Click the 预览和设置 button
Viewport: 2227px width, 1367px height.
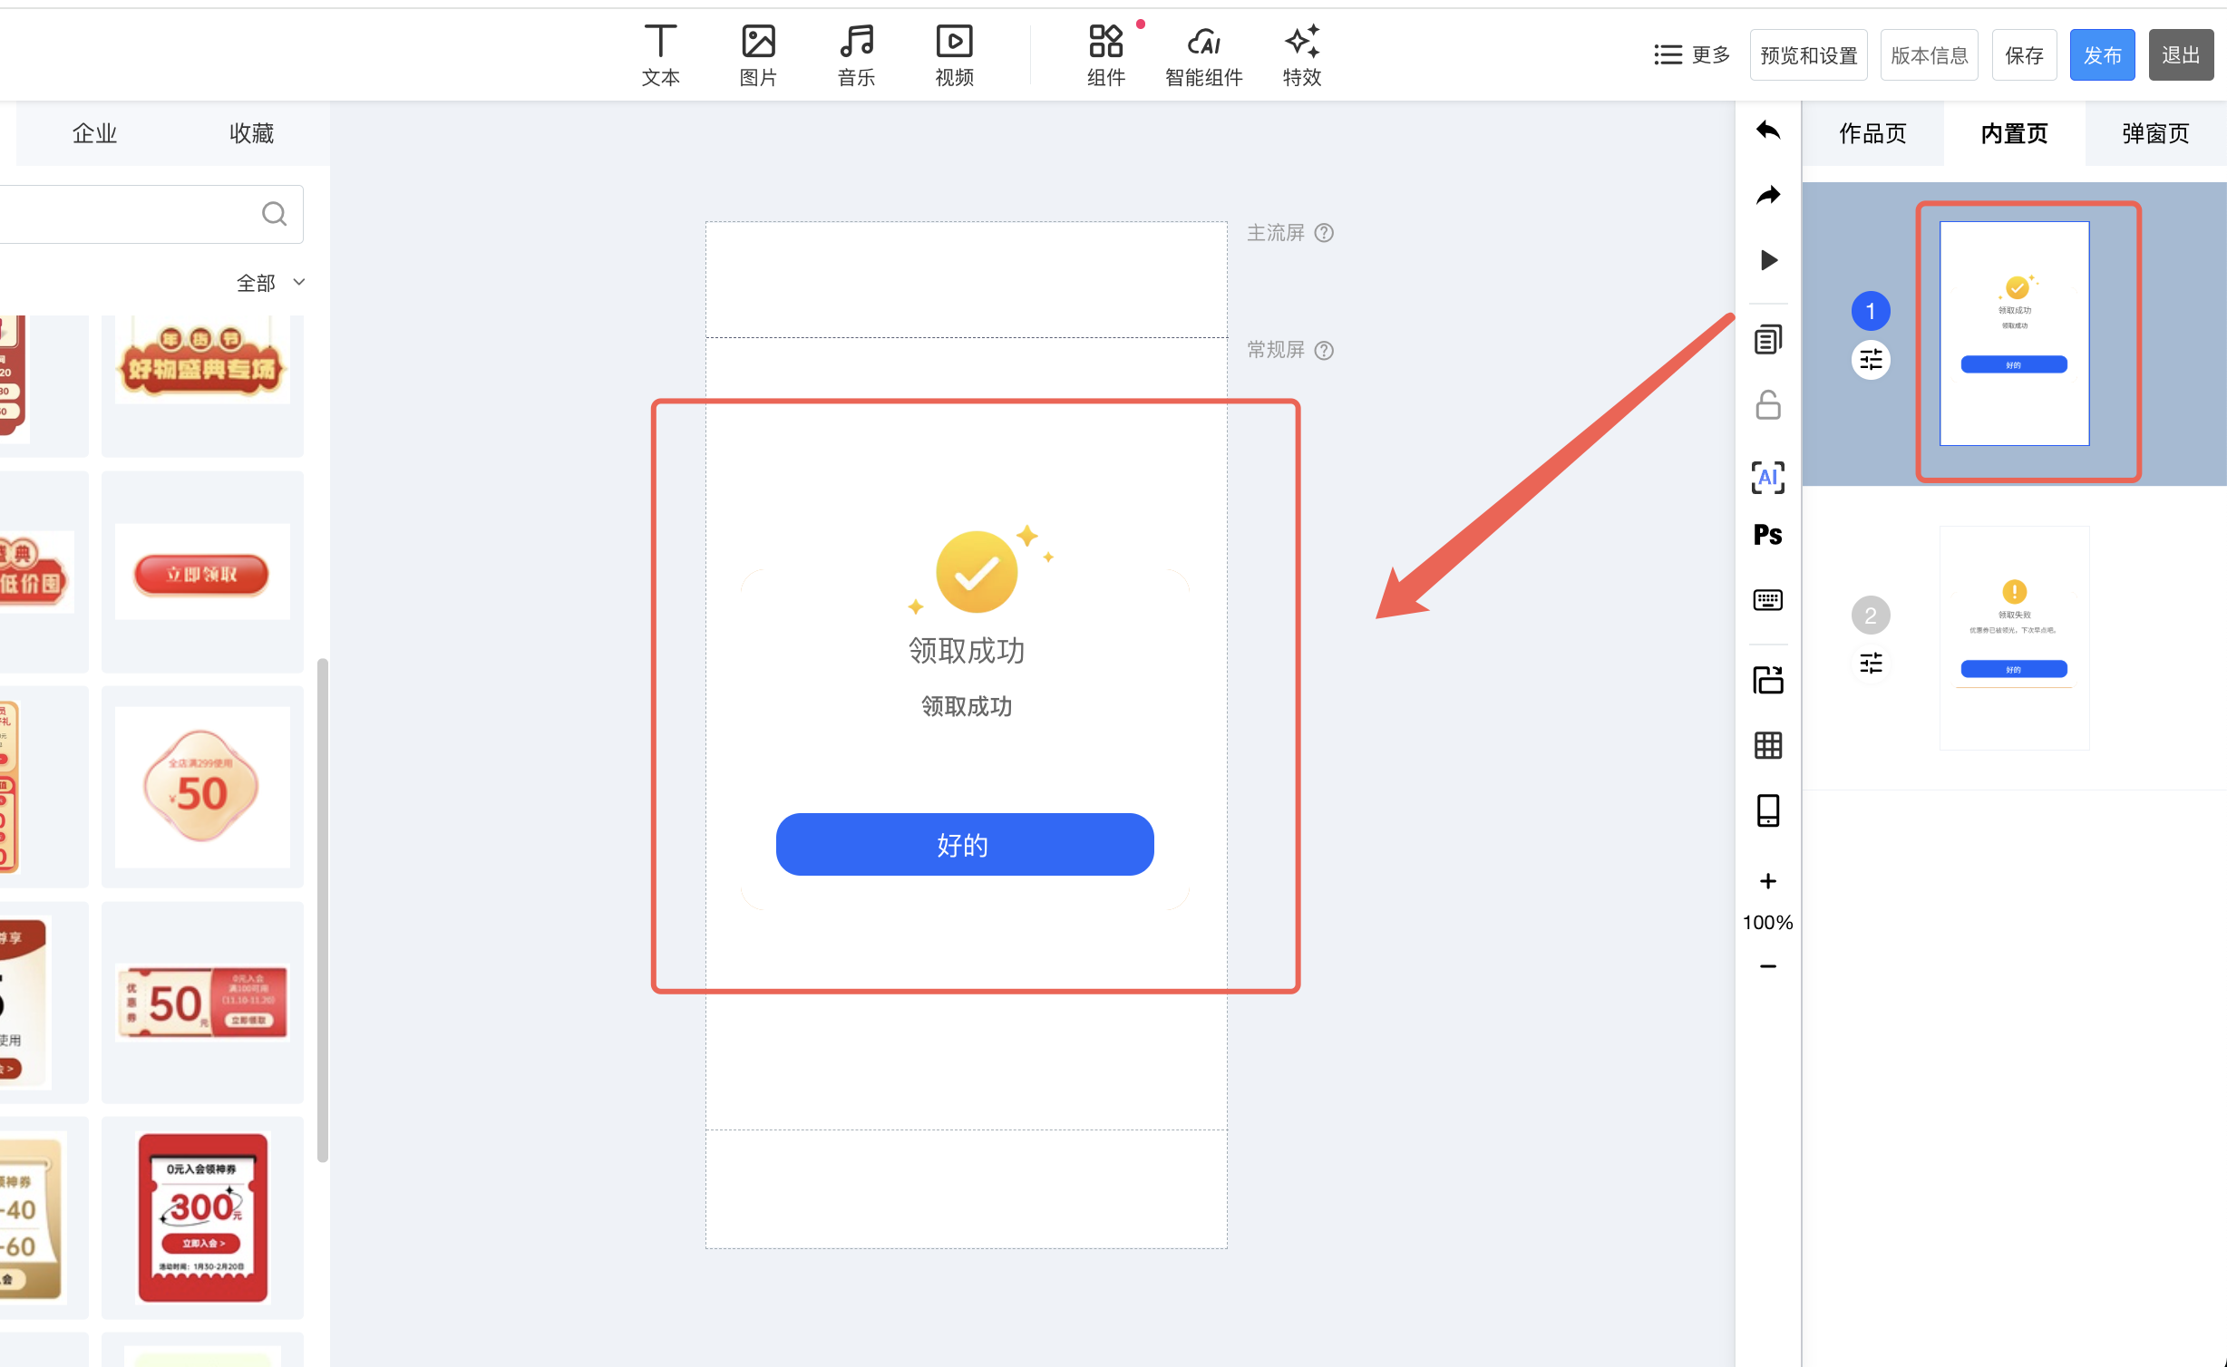[x=1808, y=55]
